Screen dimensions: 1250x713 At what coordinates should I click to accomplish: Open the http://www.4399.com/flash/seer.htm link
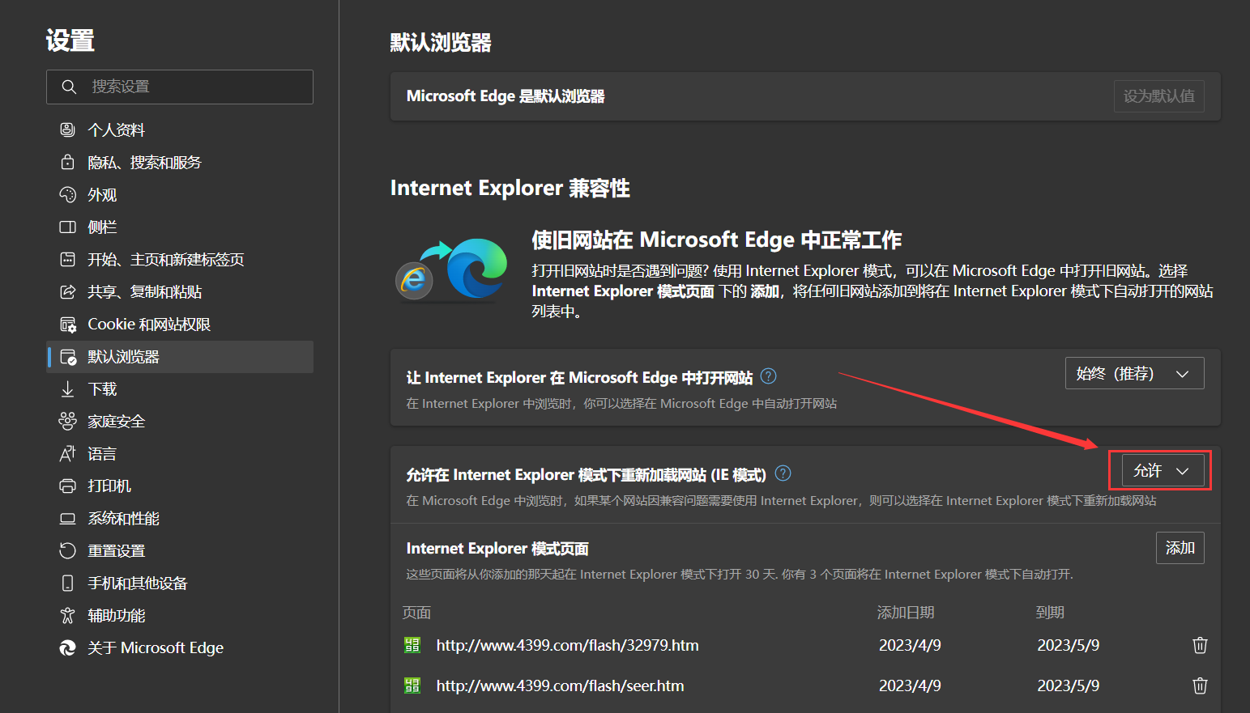[x=560, y=685]
